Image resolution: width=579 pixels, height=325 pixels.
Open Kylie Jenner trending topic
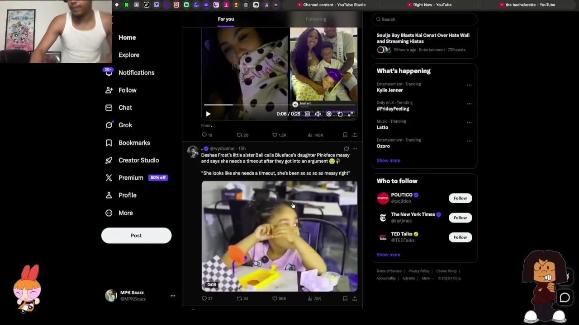coord(389,90)
